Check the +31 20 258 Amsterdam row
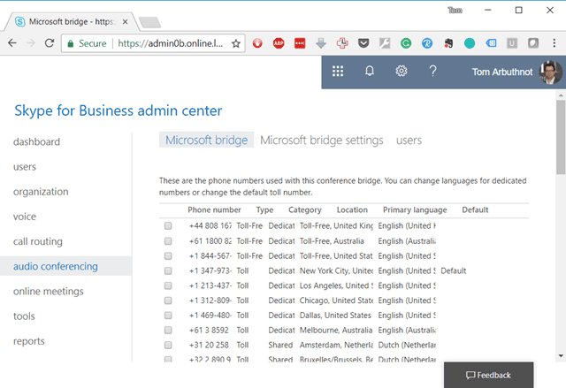The height and width of the screenshot is (388, 566). (x=168, y=345)
